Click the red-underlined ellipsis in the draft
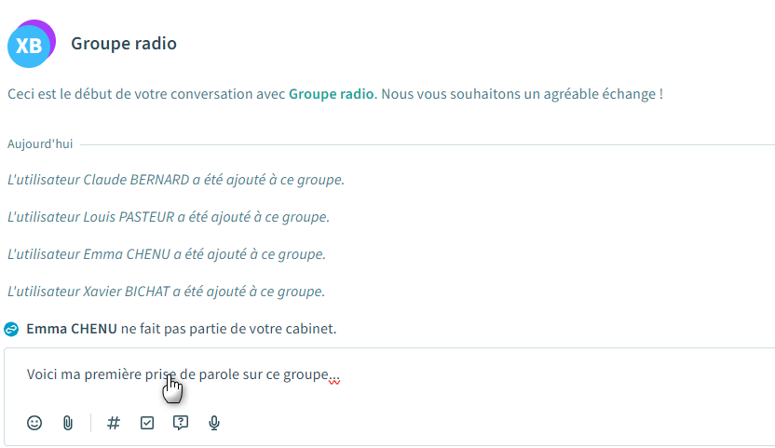 point(334,376)
